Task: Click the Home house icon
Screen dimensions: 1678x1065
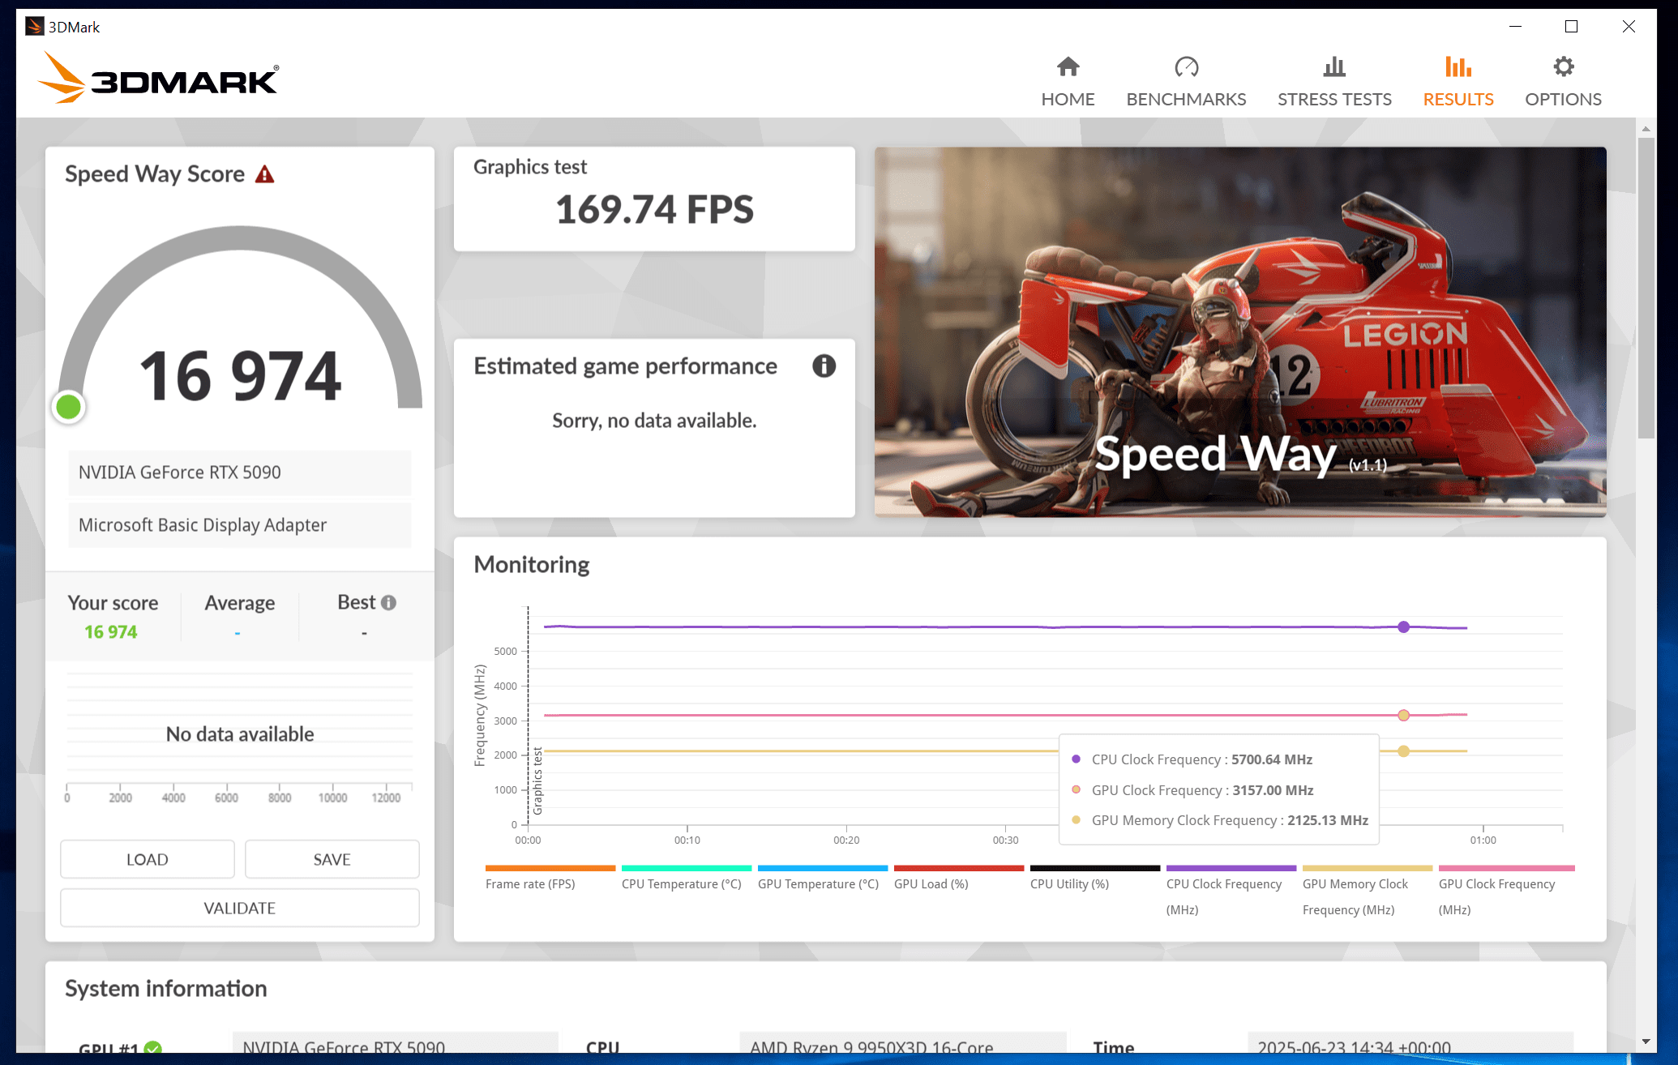Action: [1068, 66]
